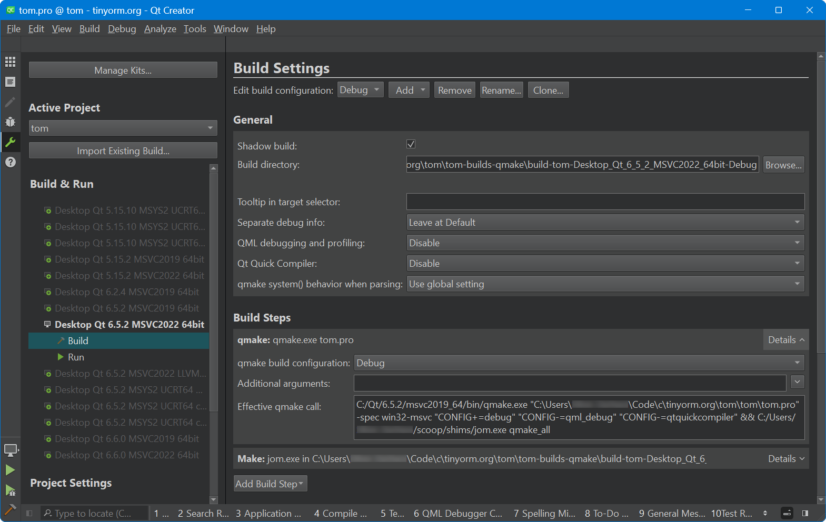Screen dimensions: 826x522
Task: Open the Debug menu
Action: [x=122, y=29]
